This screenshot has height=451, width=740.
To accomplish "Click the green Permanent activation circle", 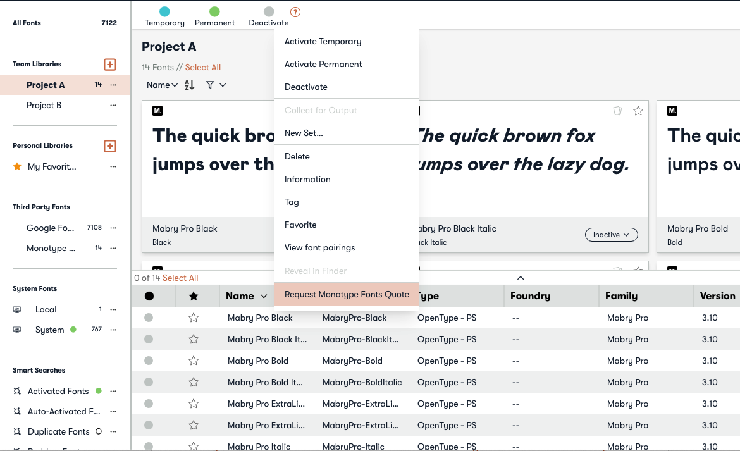I will [x=214, y=11].
